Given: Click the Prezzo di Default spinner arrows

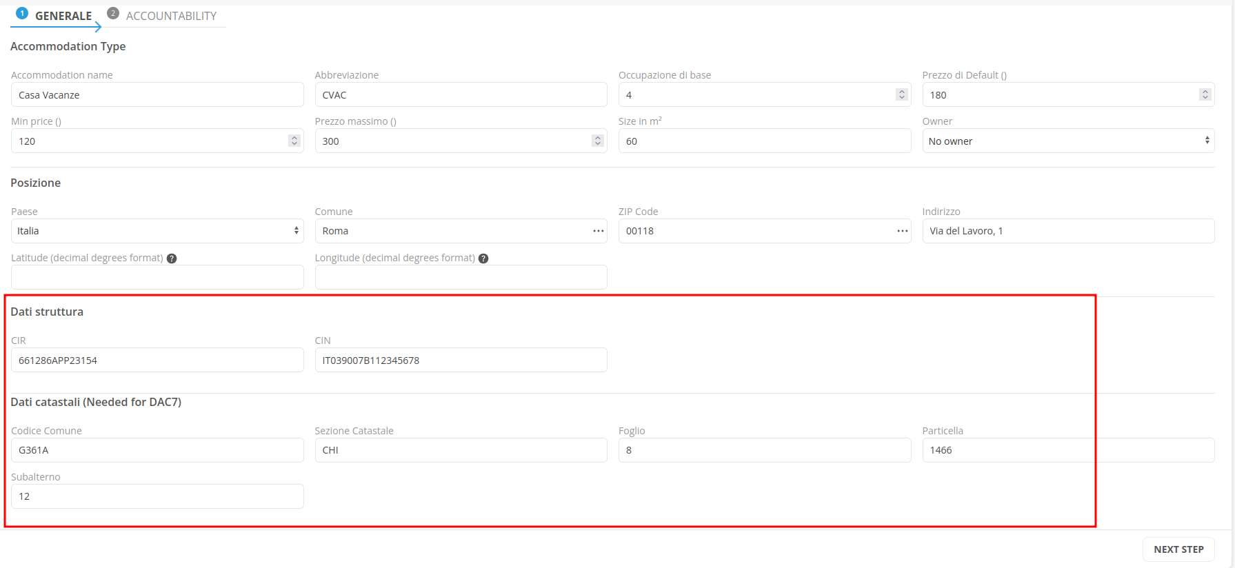Looking at the screenshot, I should coord(1205,95).
